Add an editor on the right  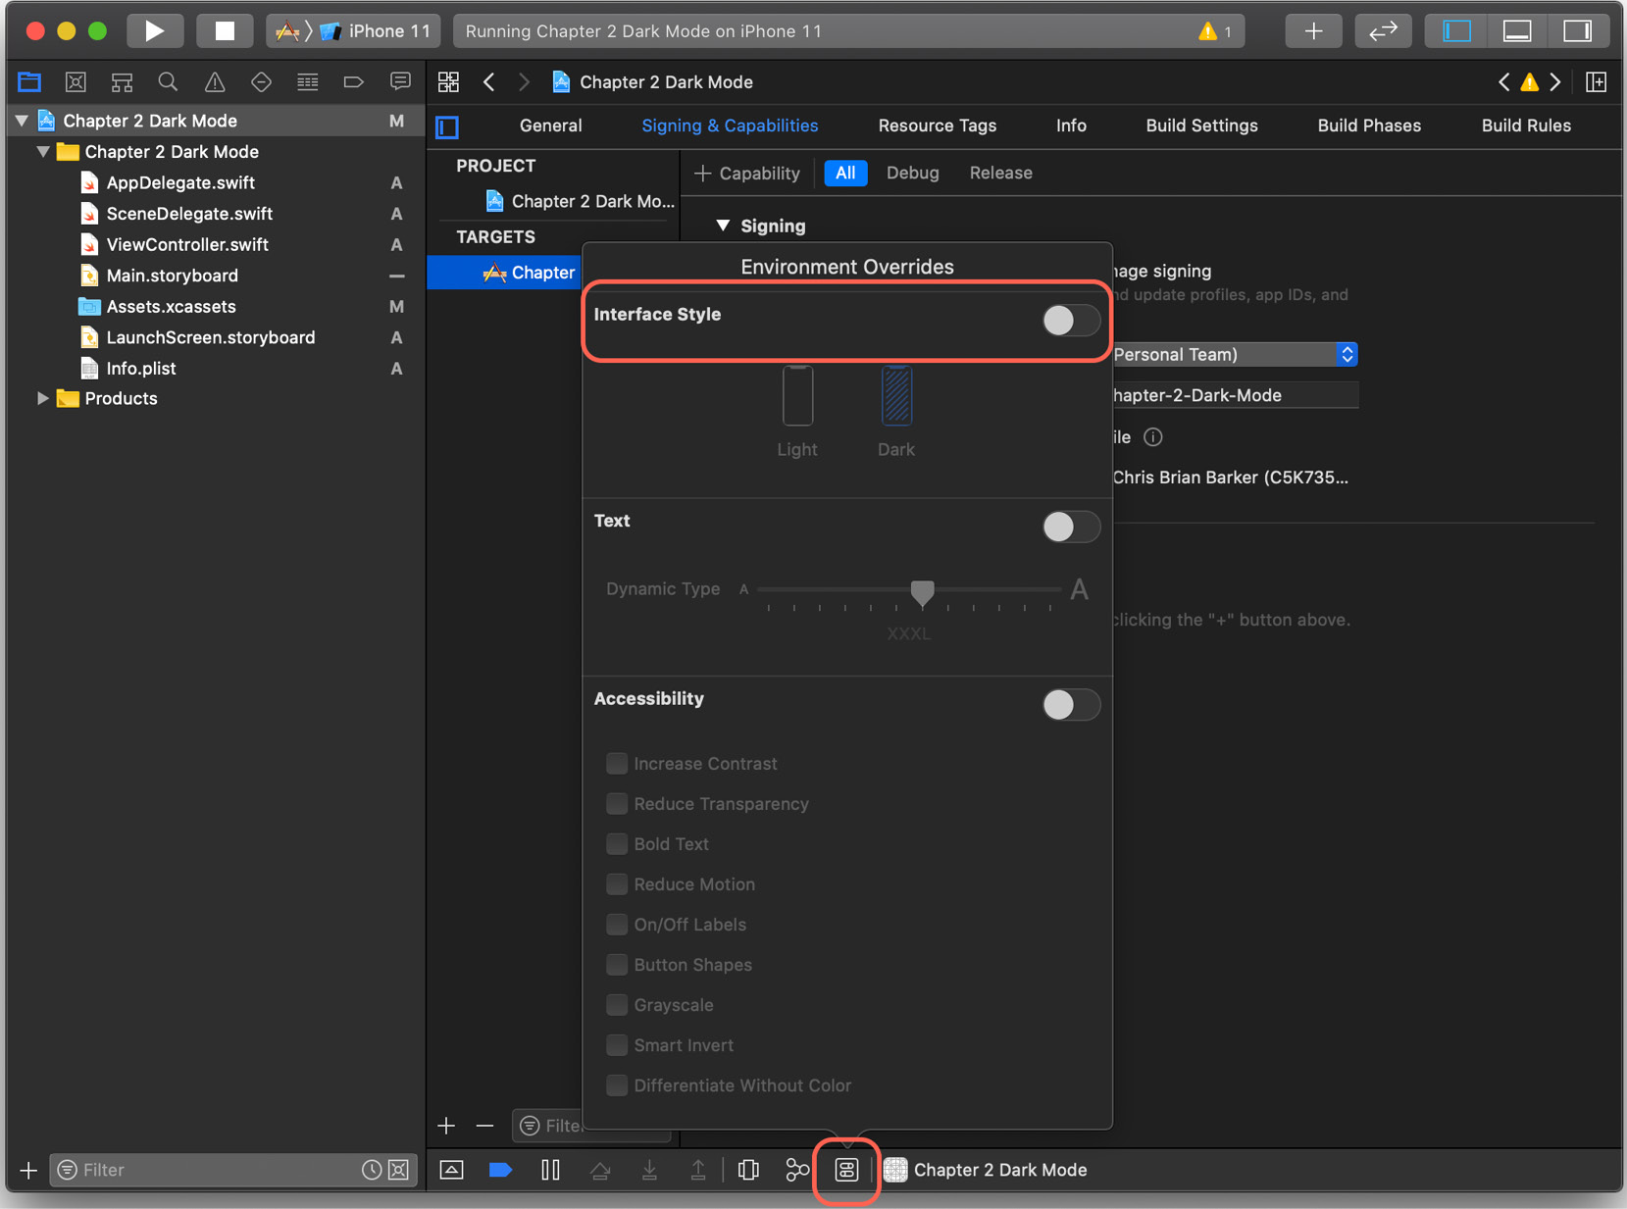tap(1597, 82)
